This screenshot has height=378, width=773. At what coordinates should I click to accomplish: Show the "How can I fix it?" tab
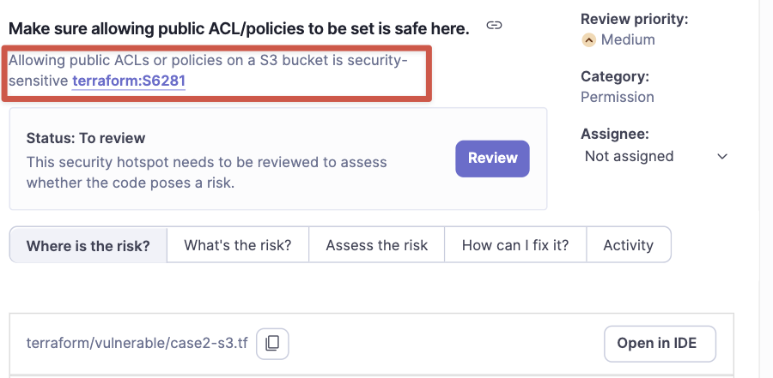(x=515, y=245)
